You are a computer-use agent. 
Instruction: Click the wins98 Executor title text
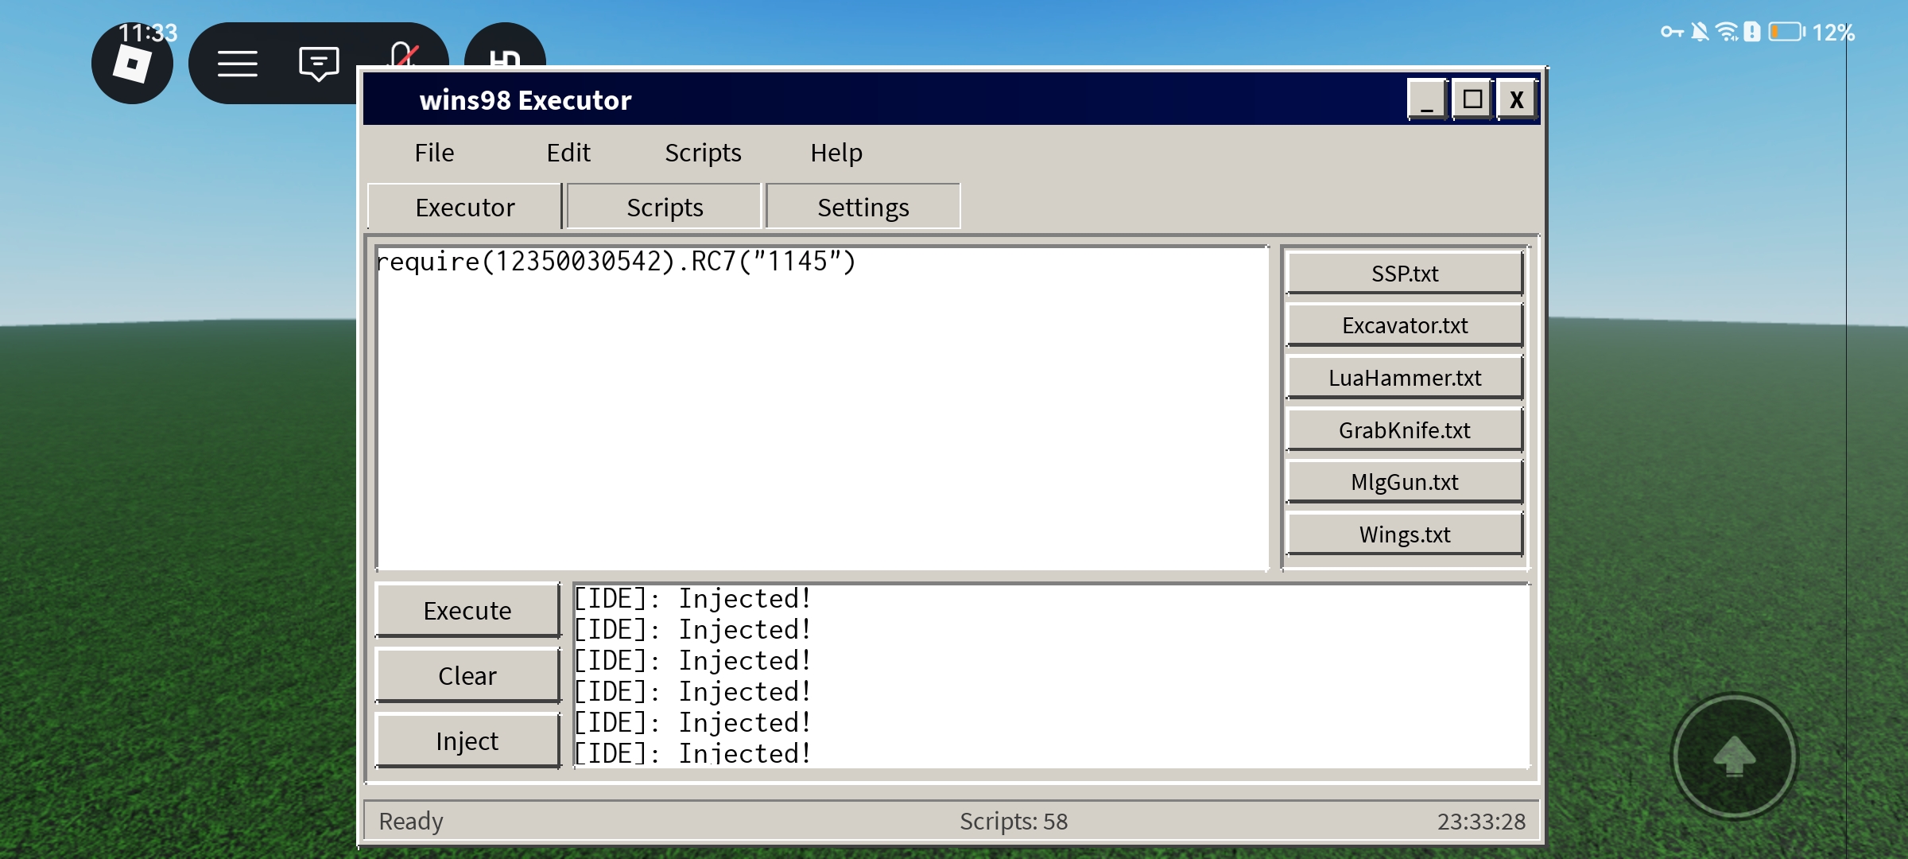pyautogui.click(x=525, y=100)
